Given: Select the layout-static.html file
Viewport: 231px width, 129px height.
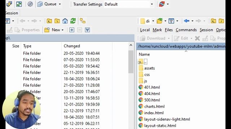Looking at the screenshot, I should click(157, 126).
